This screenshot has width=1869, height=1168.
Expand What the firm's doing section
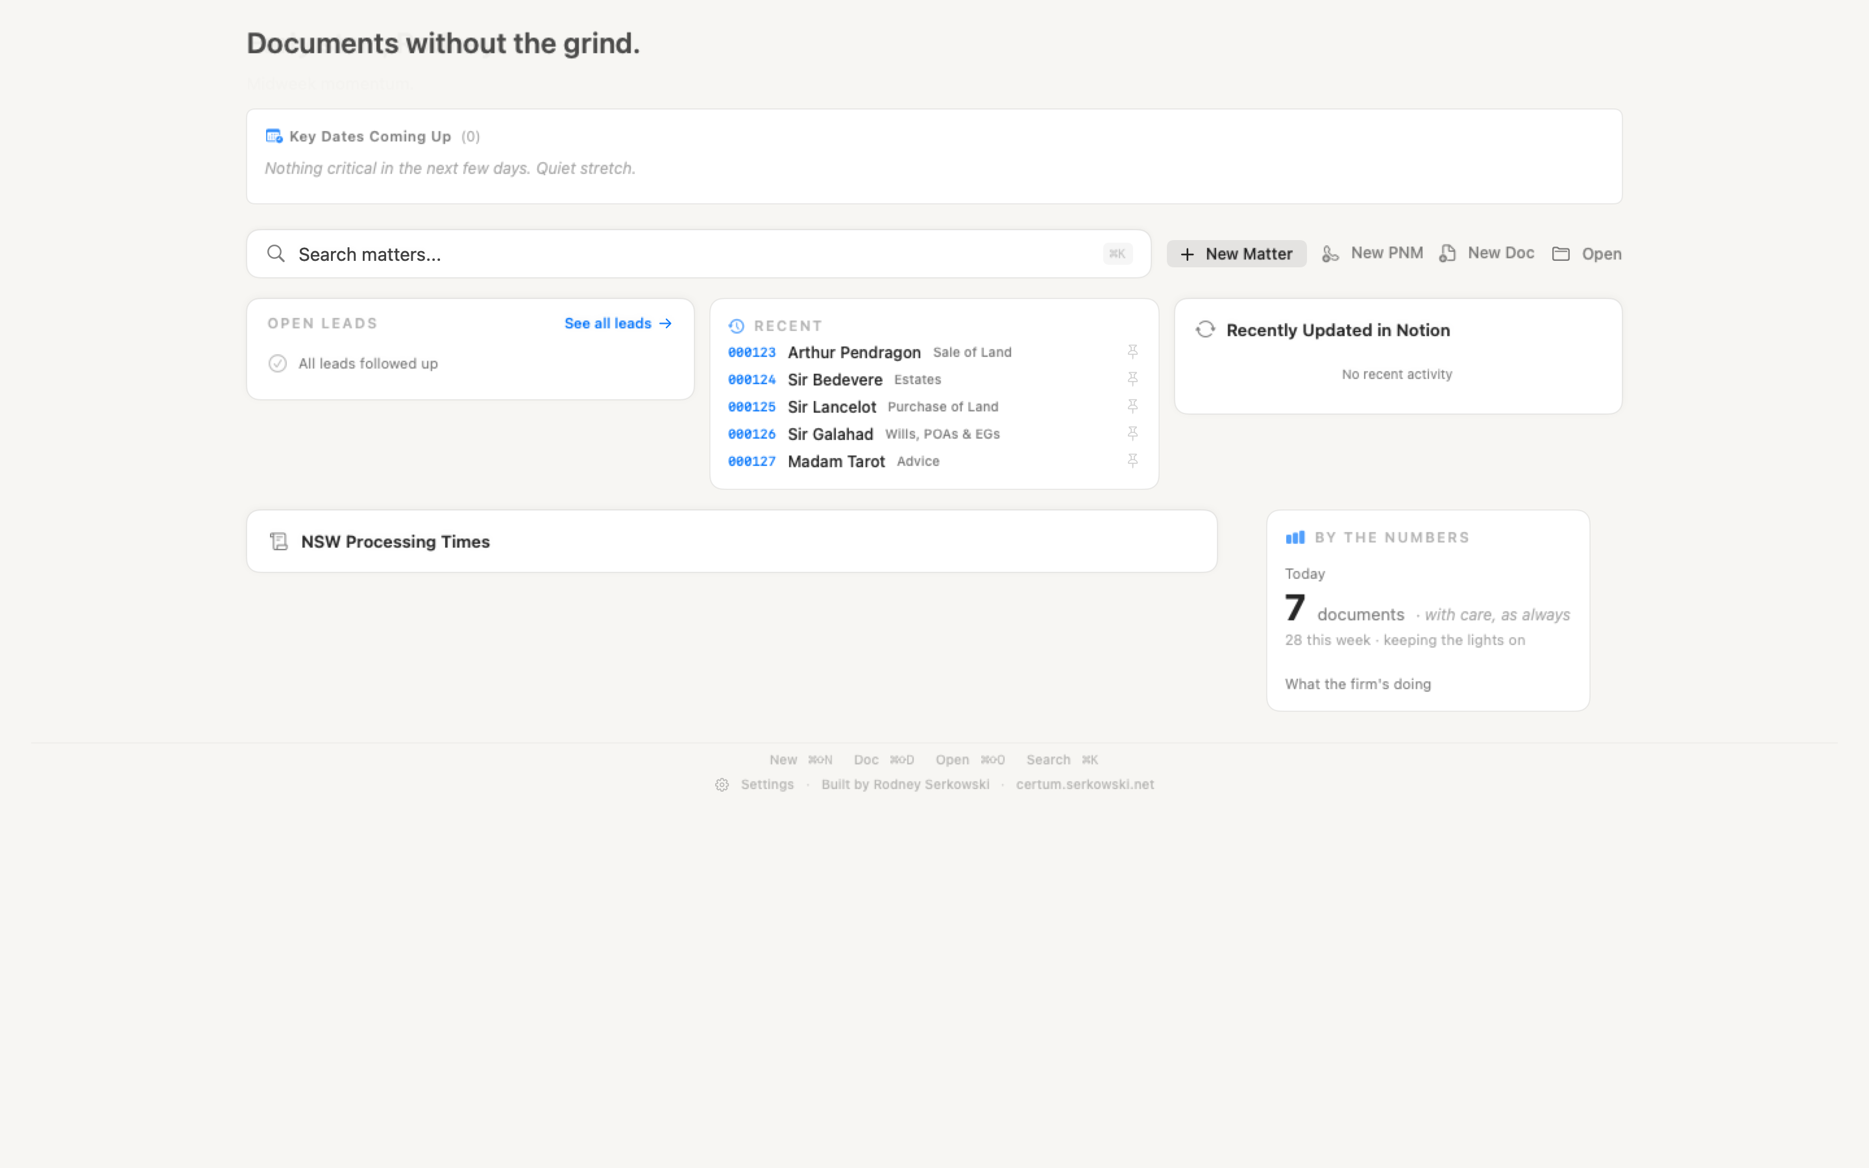coord(1358,684)
